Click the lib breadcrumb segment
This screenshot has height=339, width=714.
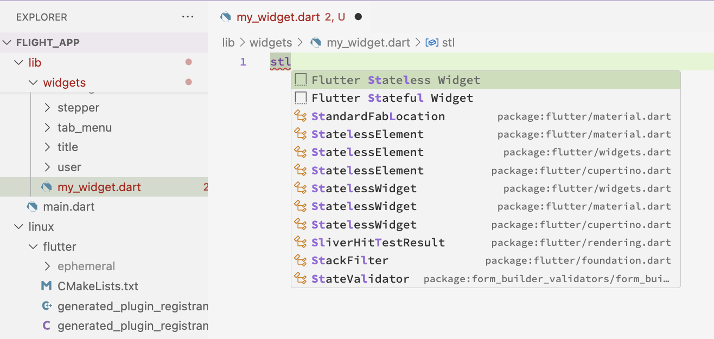tap(228, 42)
